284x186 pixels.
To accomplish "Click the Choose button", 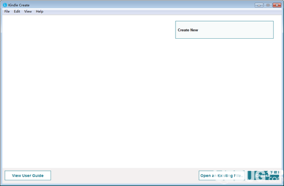I will tap(263, 176).
